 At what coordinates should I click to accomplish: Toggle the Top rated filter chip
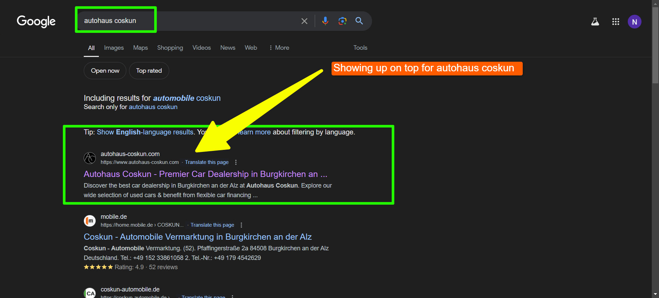tap(149, 71)
